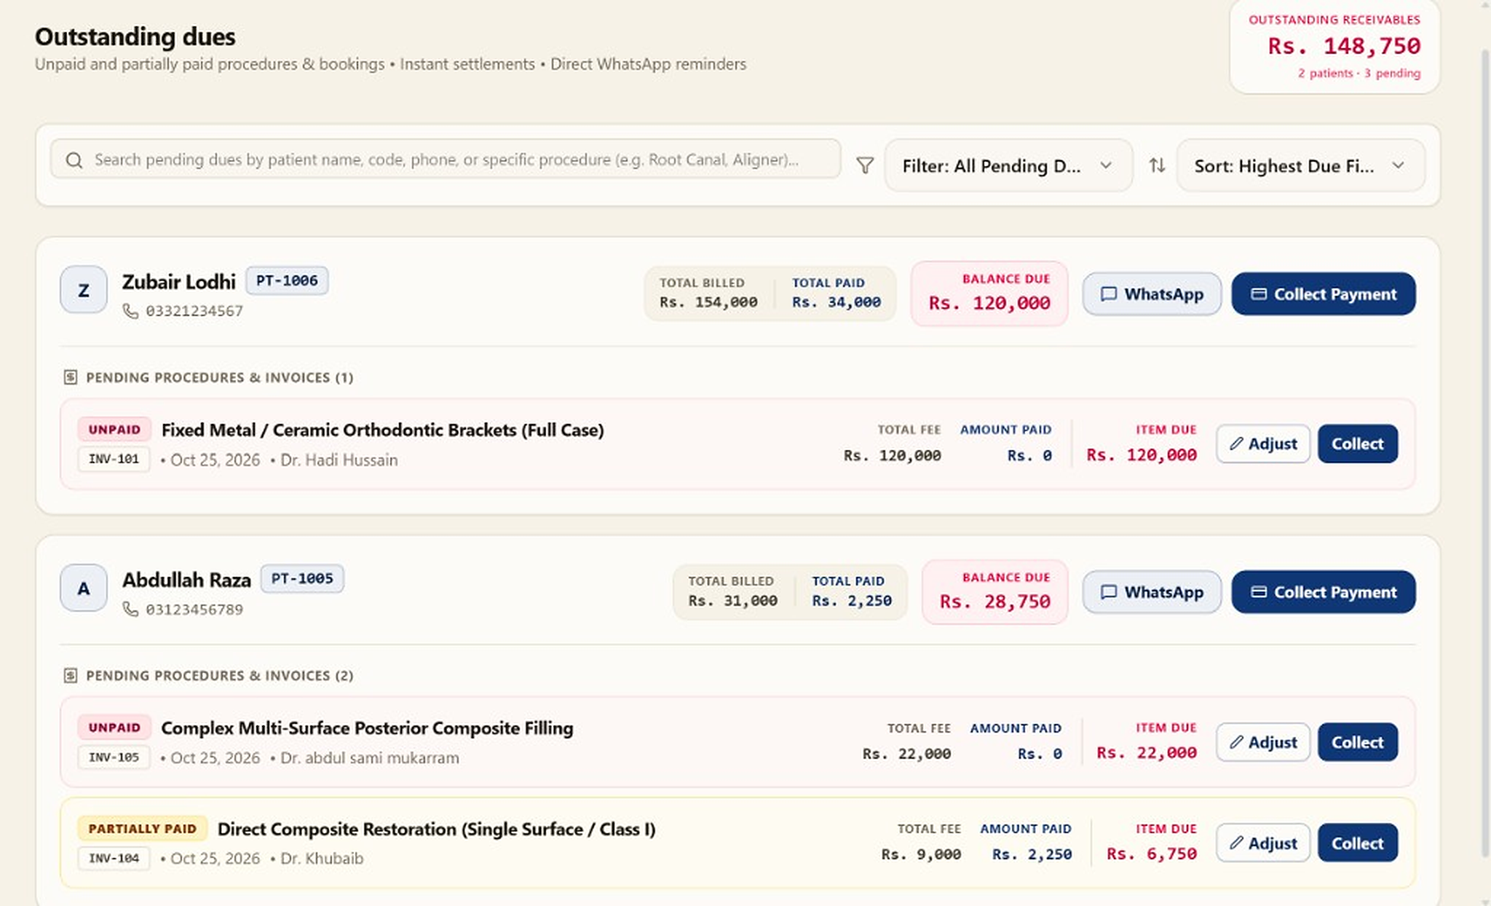Click the funnel filter icon
The height and width of the screenshot is (906, 1491).
[864, 166]
